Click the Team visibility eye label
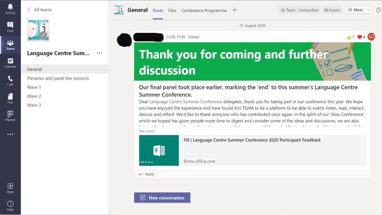The height and width of the screenshot is (215, 382). click(288, 10)
